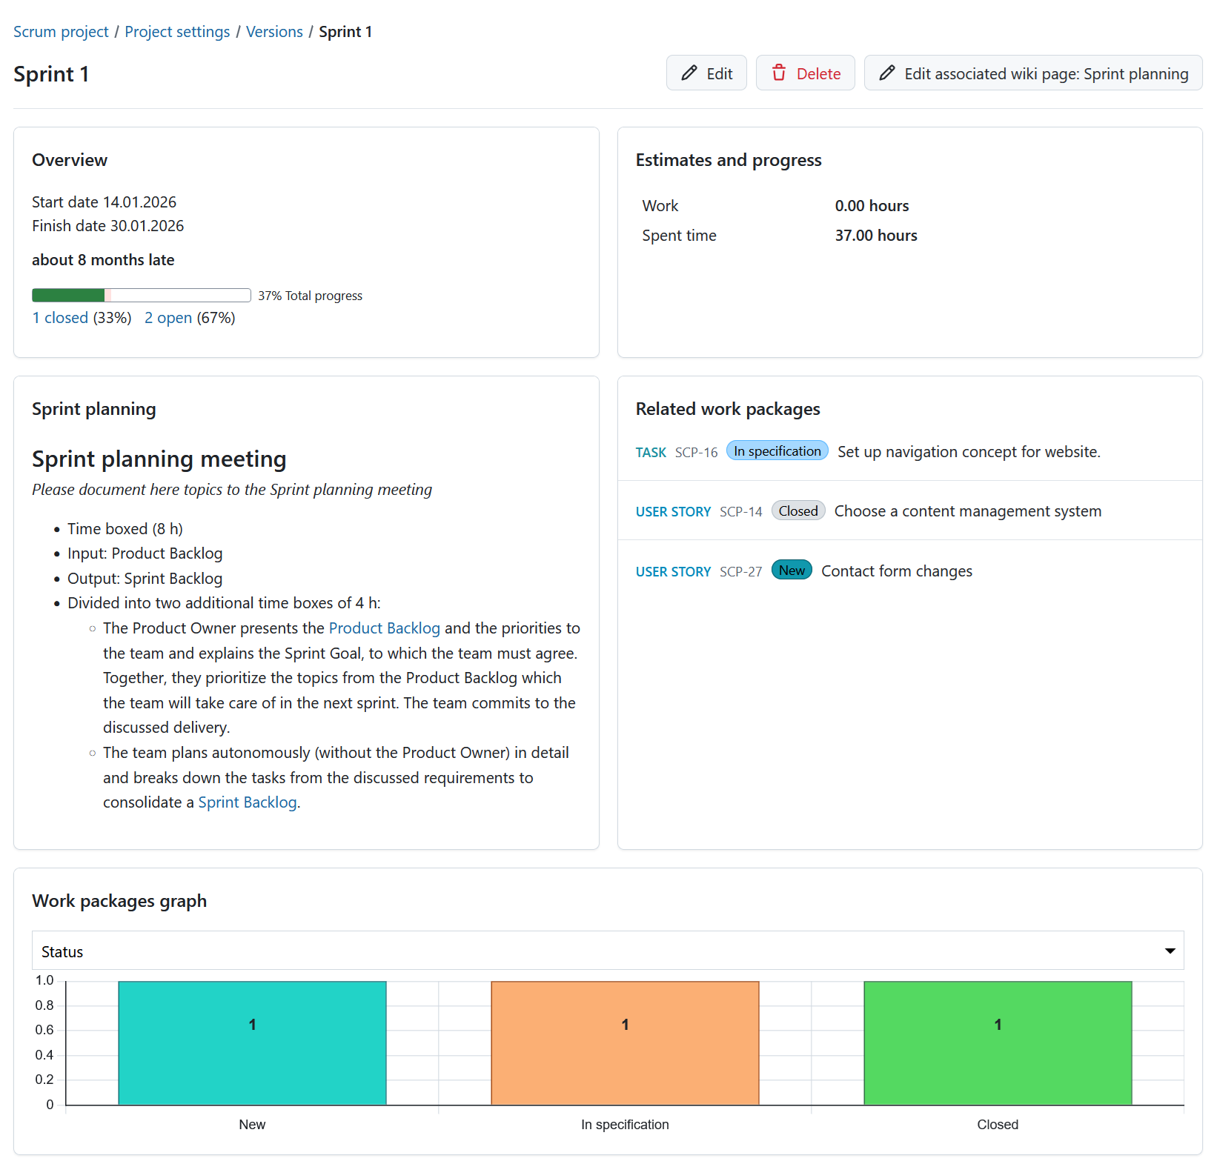This screenshot has height=1164, width=1214.
Task: Follow the Sprint Backlog link
Action: click(248, 802)
